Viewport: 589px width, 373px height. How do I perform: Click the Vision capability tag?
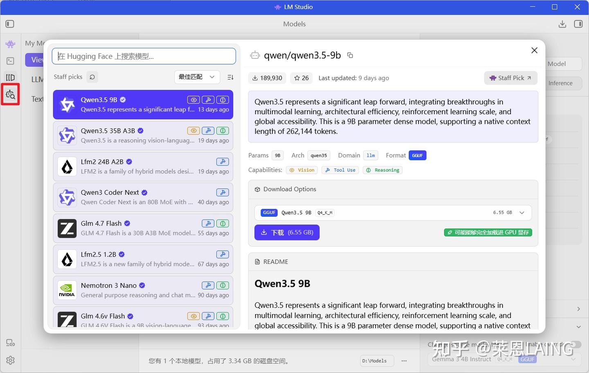pos(302,170)
